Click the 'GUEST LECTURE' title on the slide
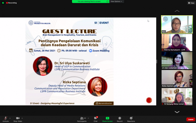Image resolution: width=196 pixels, height=123 pixels. pos(69,31)
